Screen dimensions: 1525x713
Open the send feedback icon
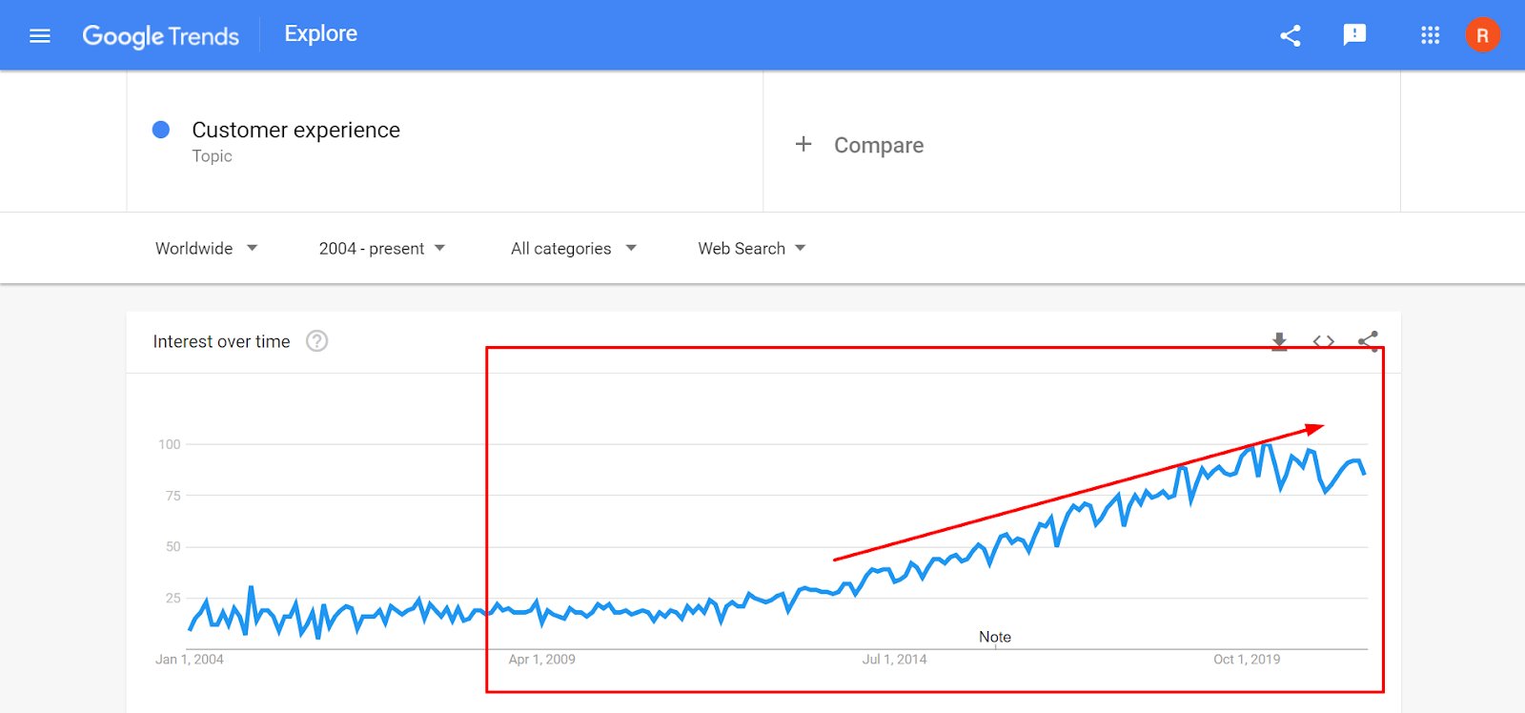[x=1354, y=35]
